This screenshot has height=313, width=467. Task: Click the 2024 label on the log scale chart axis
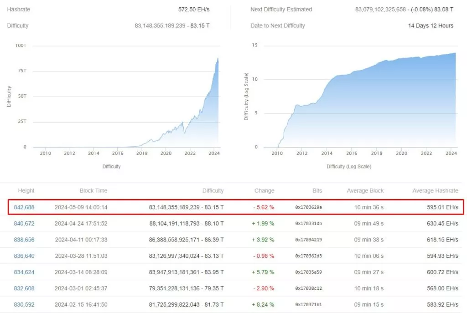tap(451, 153)
